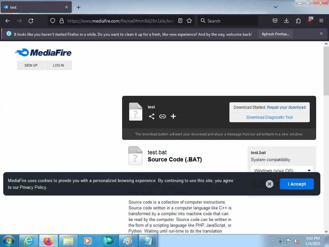Click the network tray icon
The width and height of the screenshot is (329, 247).
pyautogui.click(x=281, y=241)
